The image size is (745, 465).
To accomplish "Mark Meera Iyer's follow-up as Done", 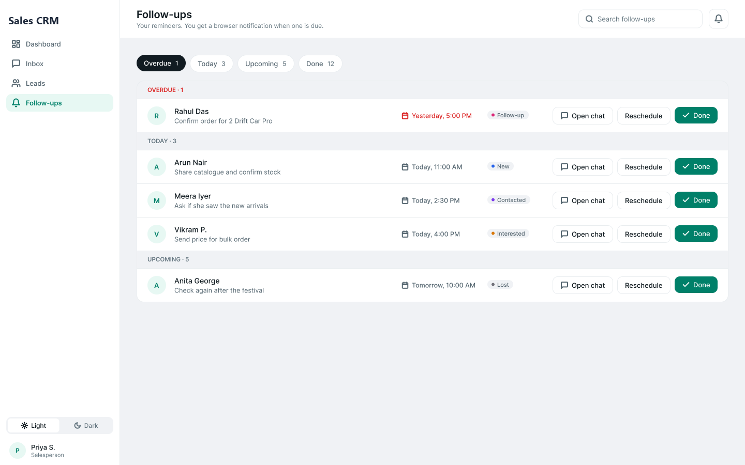I will pos(696,200).
